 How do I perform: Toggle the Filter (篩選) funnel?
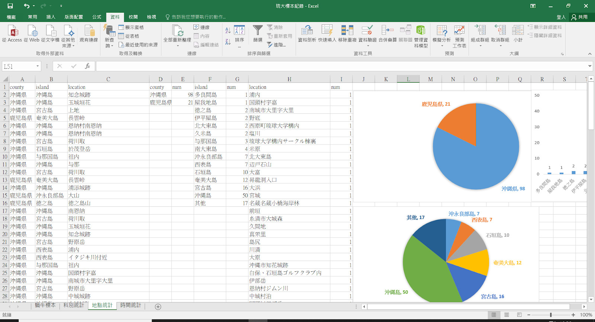[x=258, y=34]
